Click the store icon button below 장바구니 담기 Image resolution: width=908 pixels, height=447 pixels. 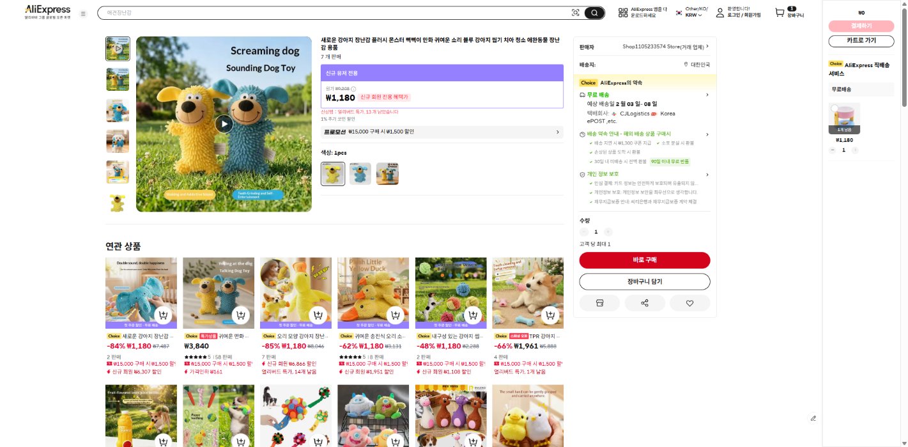[x=599, y=303]
